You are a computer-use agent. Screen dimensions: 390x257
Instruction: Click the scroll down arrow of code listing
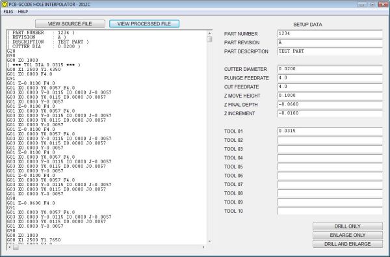click(x=209, y=241)
